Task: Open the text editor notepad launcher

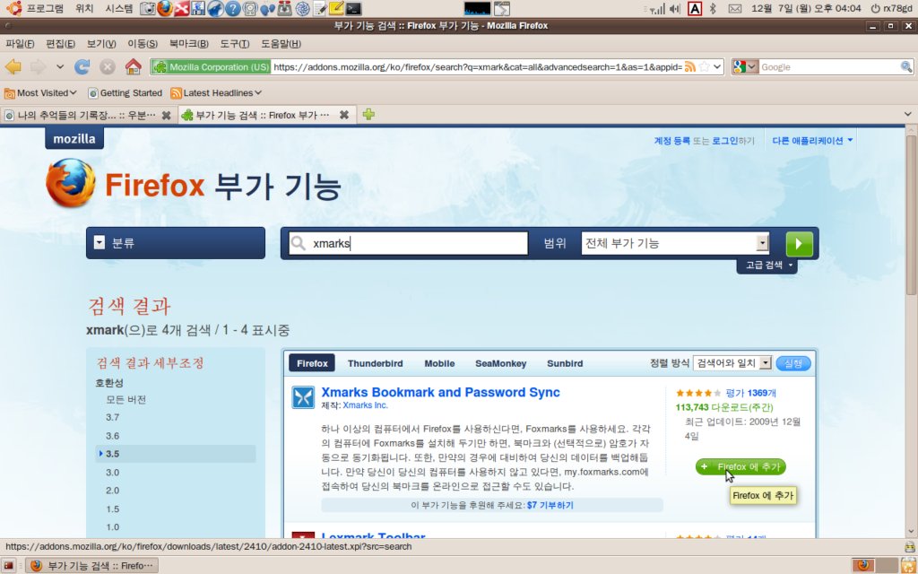Action: point(320,8)
